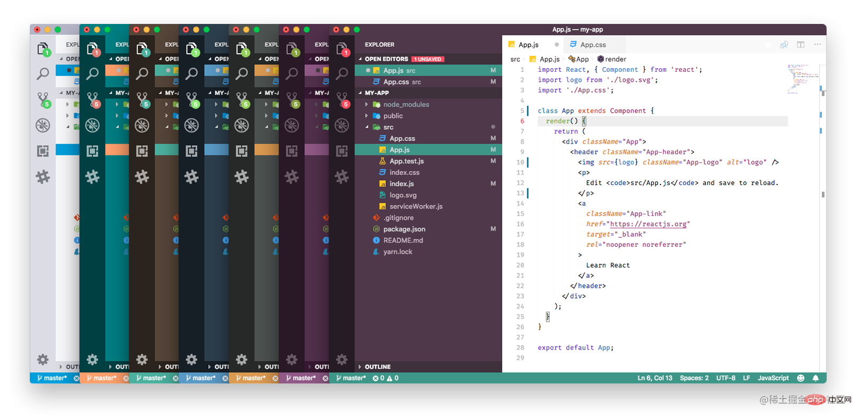The width and height of the screenshot is (857, 417).
Task: Click the feedback smiley in status bar
Action: coord(801,378)
